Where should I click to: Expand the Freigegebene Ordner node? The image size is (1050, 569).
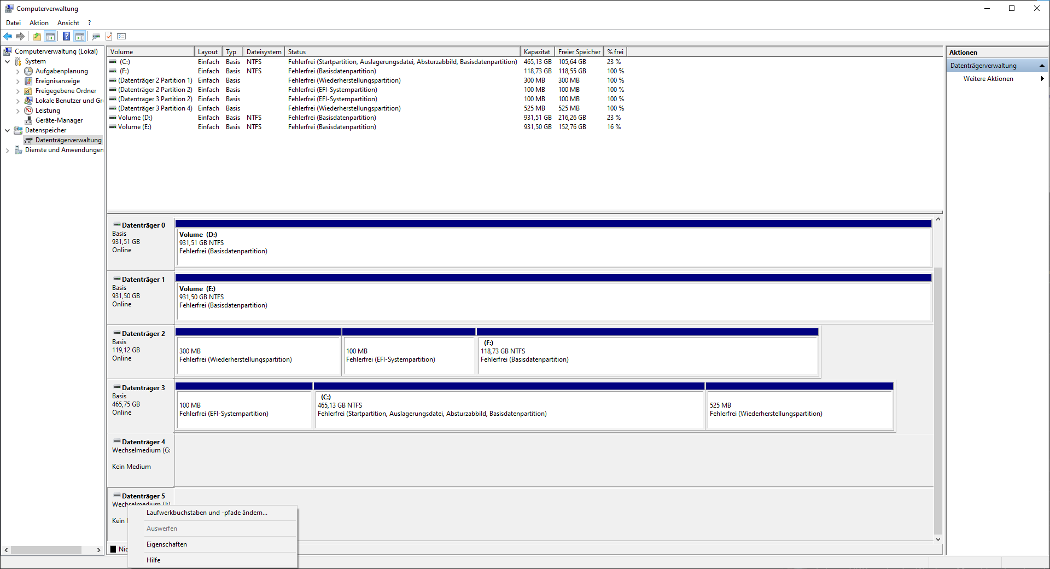pos(18,91)
